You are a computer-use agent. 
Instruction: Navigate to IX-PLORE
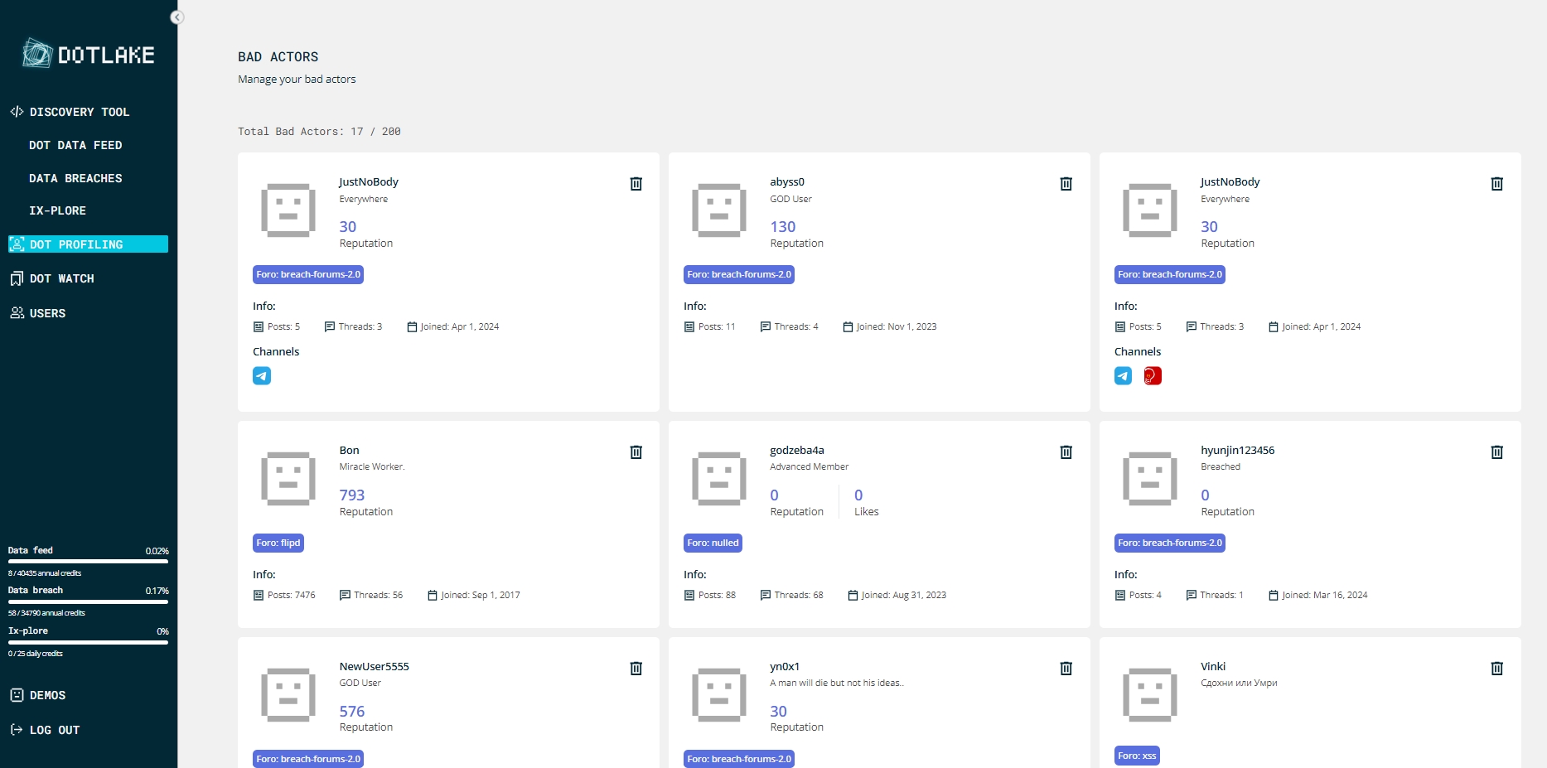[57, 210]
